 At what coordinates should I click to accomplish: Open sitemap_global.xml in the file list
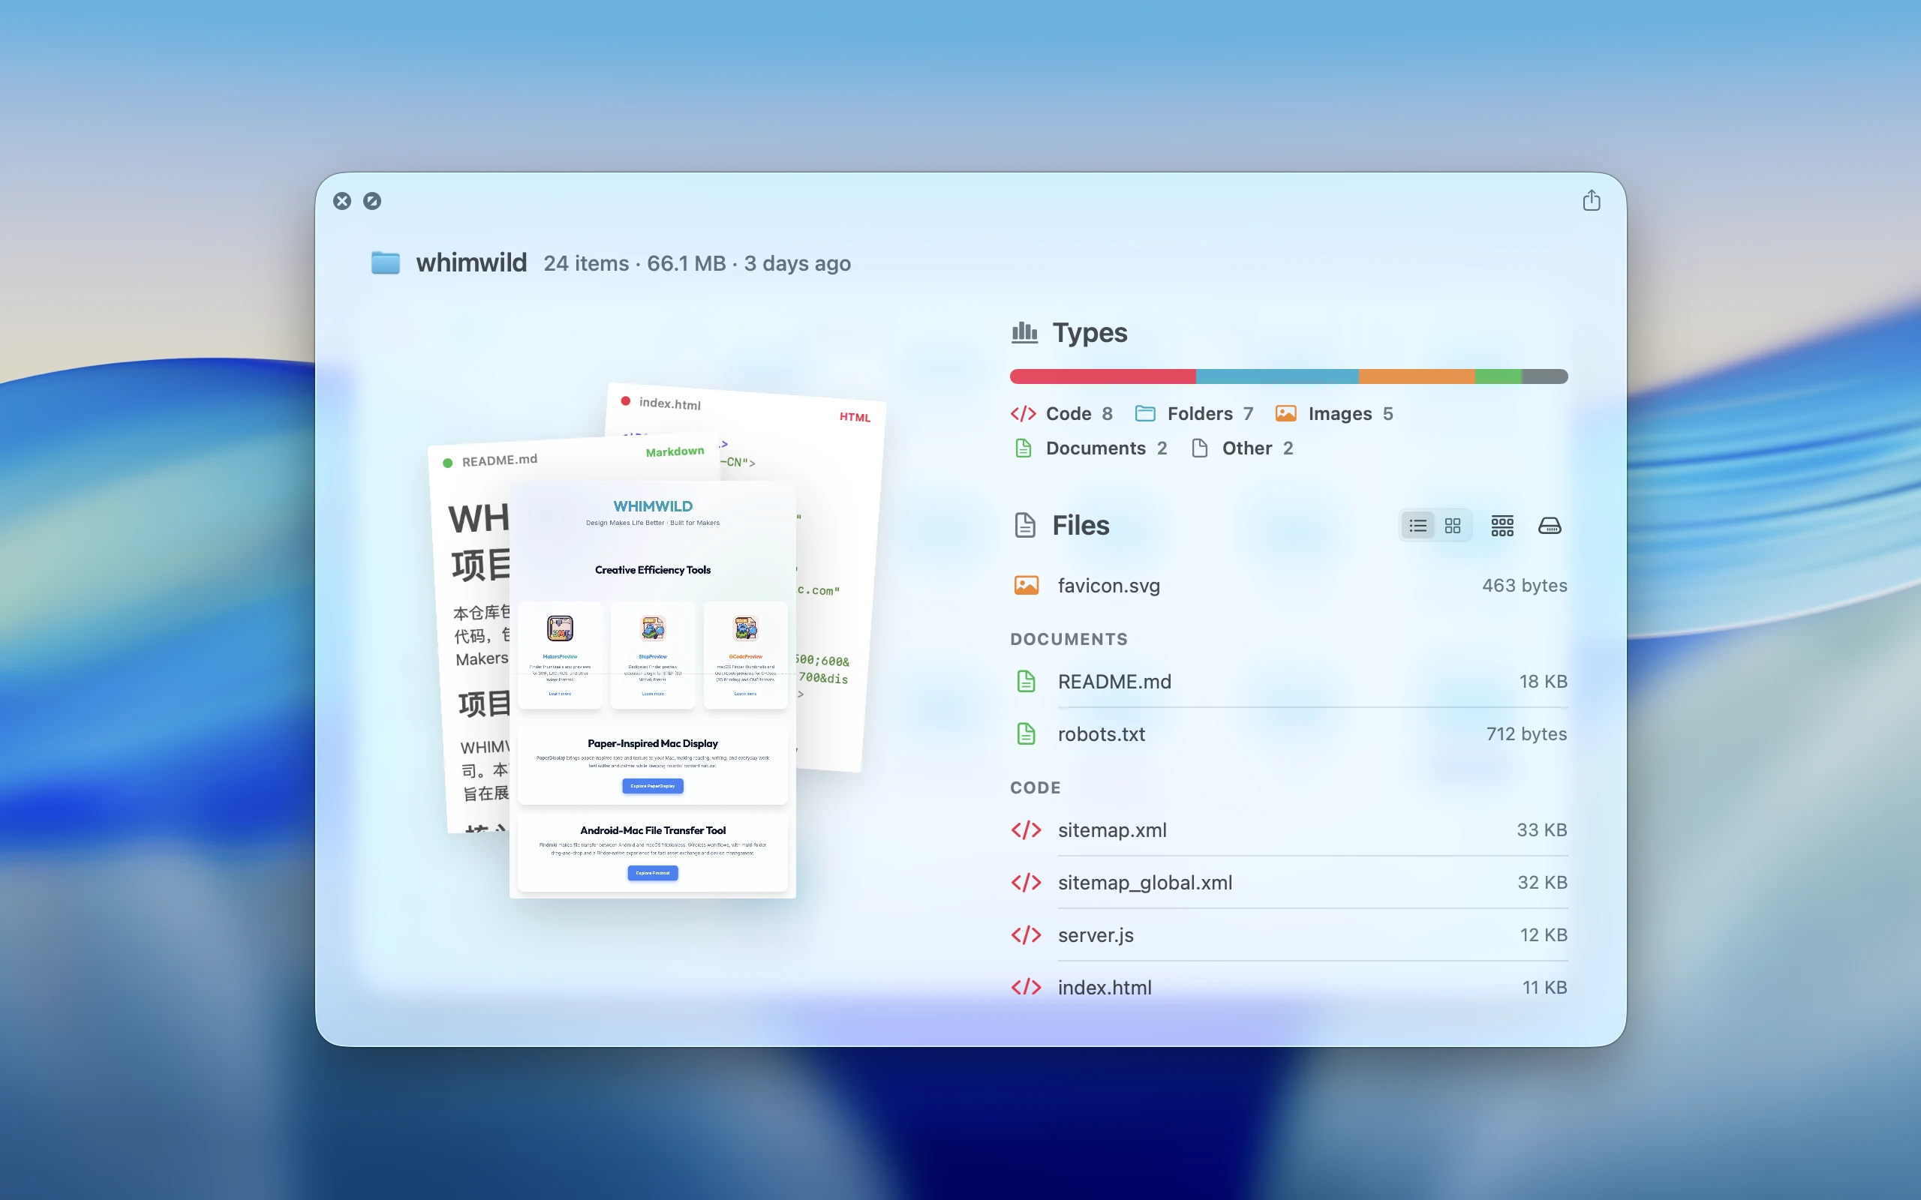tap(1289, 883)
